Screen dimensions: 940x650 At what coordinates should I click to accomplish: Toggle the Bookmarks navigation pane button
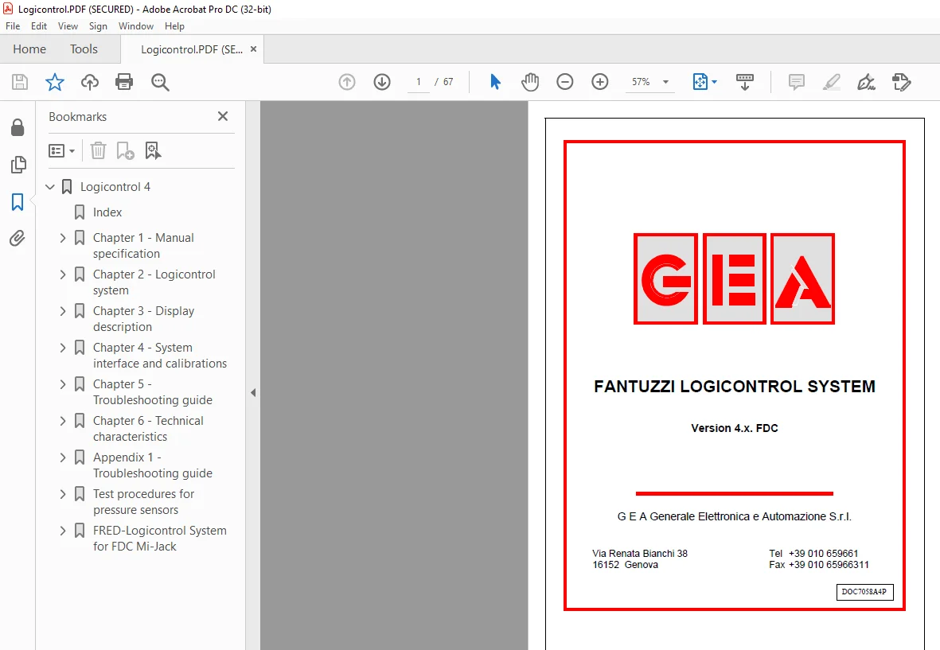click(18, 202)
